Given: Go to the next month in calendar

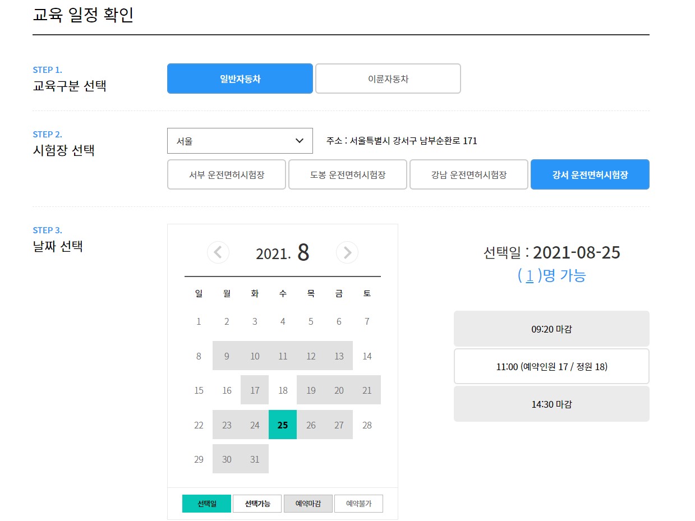Looking at the screenshot, I should pyautogui.click(x=347, y=252).
